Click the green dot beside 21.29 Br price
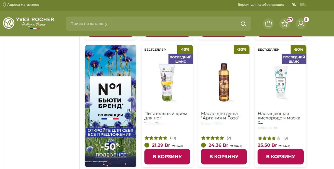Image resolution: width=334 pixels, height=169 pixels. (x=147, y=145)
